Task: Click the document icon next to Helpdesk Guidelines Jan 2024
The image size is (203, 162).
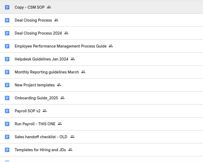Action: point(7,59)
